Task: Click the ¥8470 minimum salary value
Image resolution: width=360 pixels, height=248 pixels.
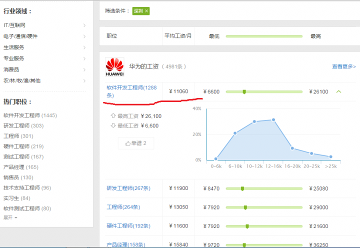Action: pos(211,188)
